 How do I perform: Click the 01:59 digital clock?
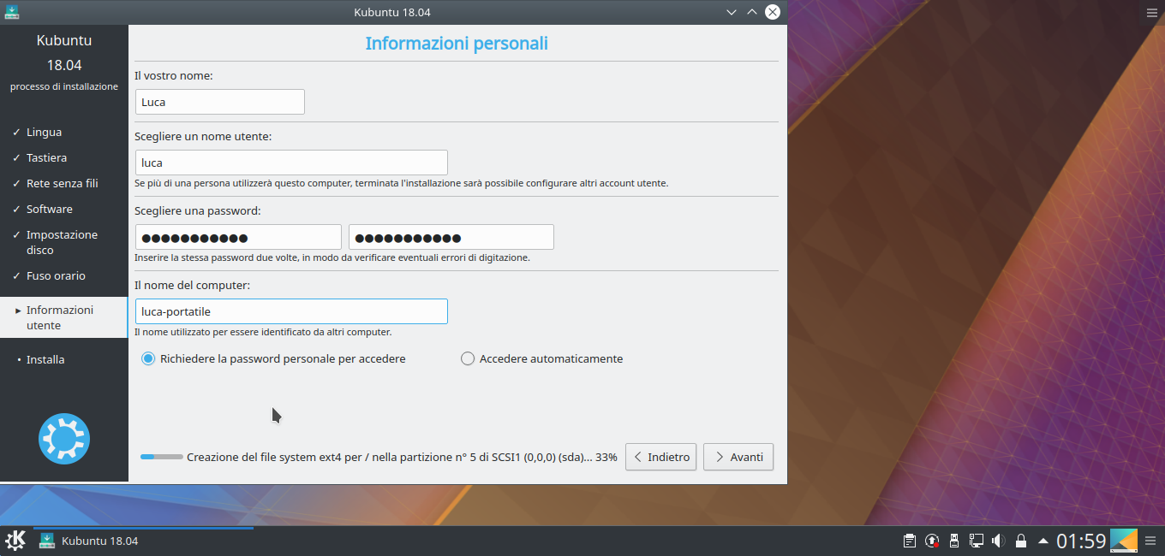click(1081, 541)
